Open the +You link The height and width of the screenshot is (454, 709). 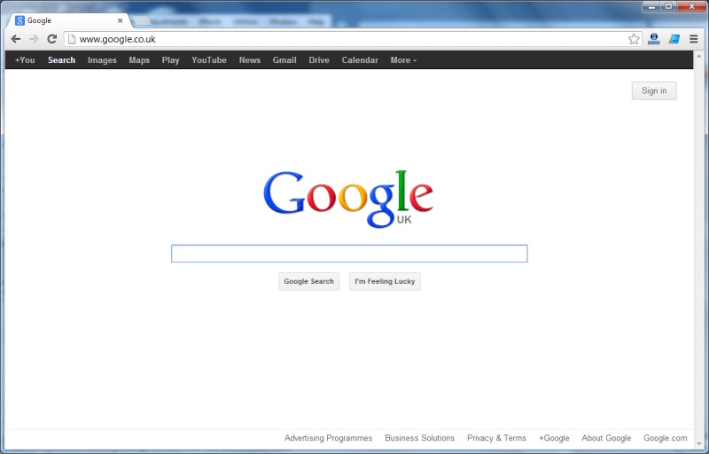(x=25, y=60)
